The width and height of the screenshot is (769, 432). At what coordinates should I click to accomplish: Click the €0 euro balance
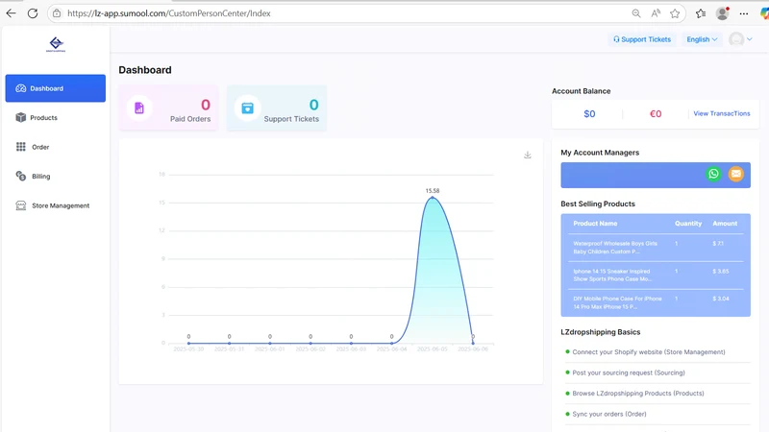(656, 113)
